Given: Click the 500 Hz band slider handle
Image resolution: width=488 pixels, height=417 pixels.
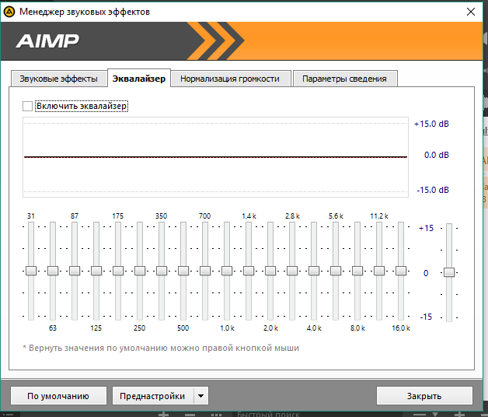Looking at the screenshot, I should [183, 271].
